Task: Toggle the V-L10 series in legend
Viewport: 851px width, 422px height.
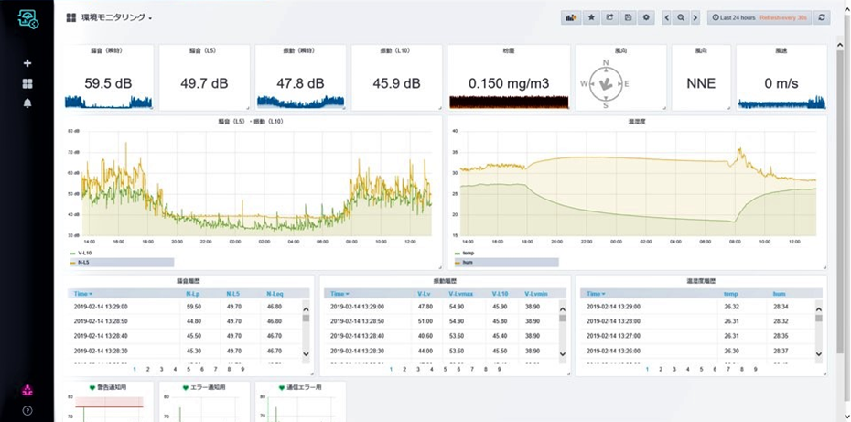Action: click(83, 253)
